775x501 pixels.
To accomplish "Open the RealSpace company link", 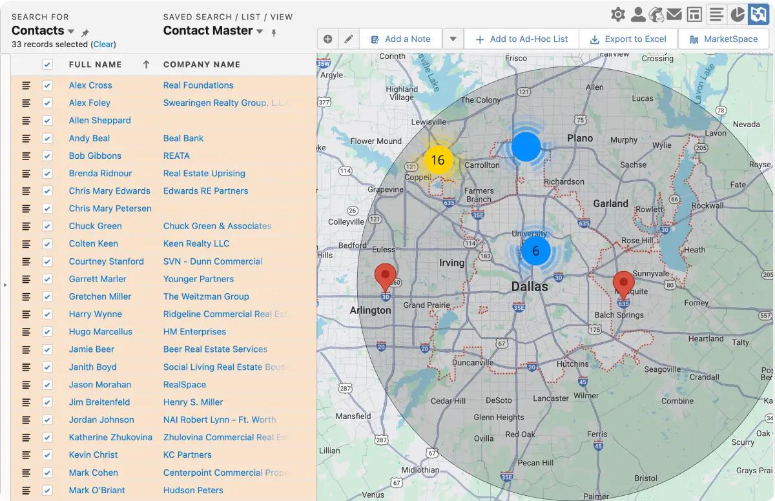I will [x=185, y=384].
